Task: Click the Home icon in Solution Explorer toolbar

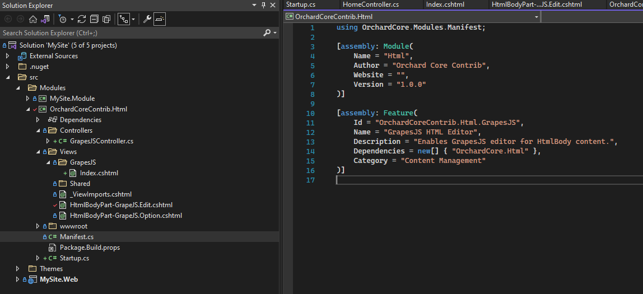Action: [x=33, y=19]
